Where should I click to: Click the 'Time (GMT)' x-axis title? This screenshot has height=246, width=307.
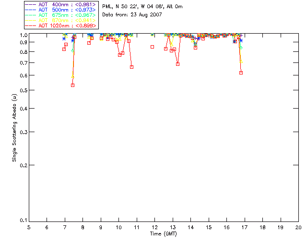coord(164,234)
